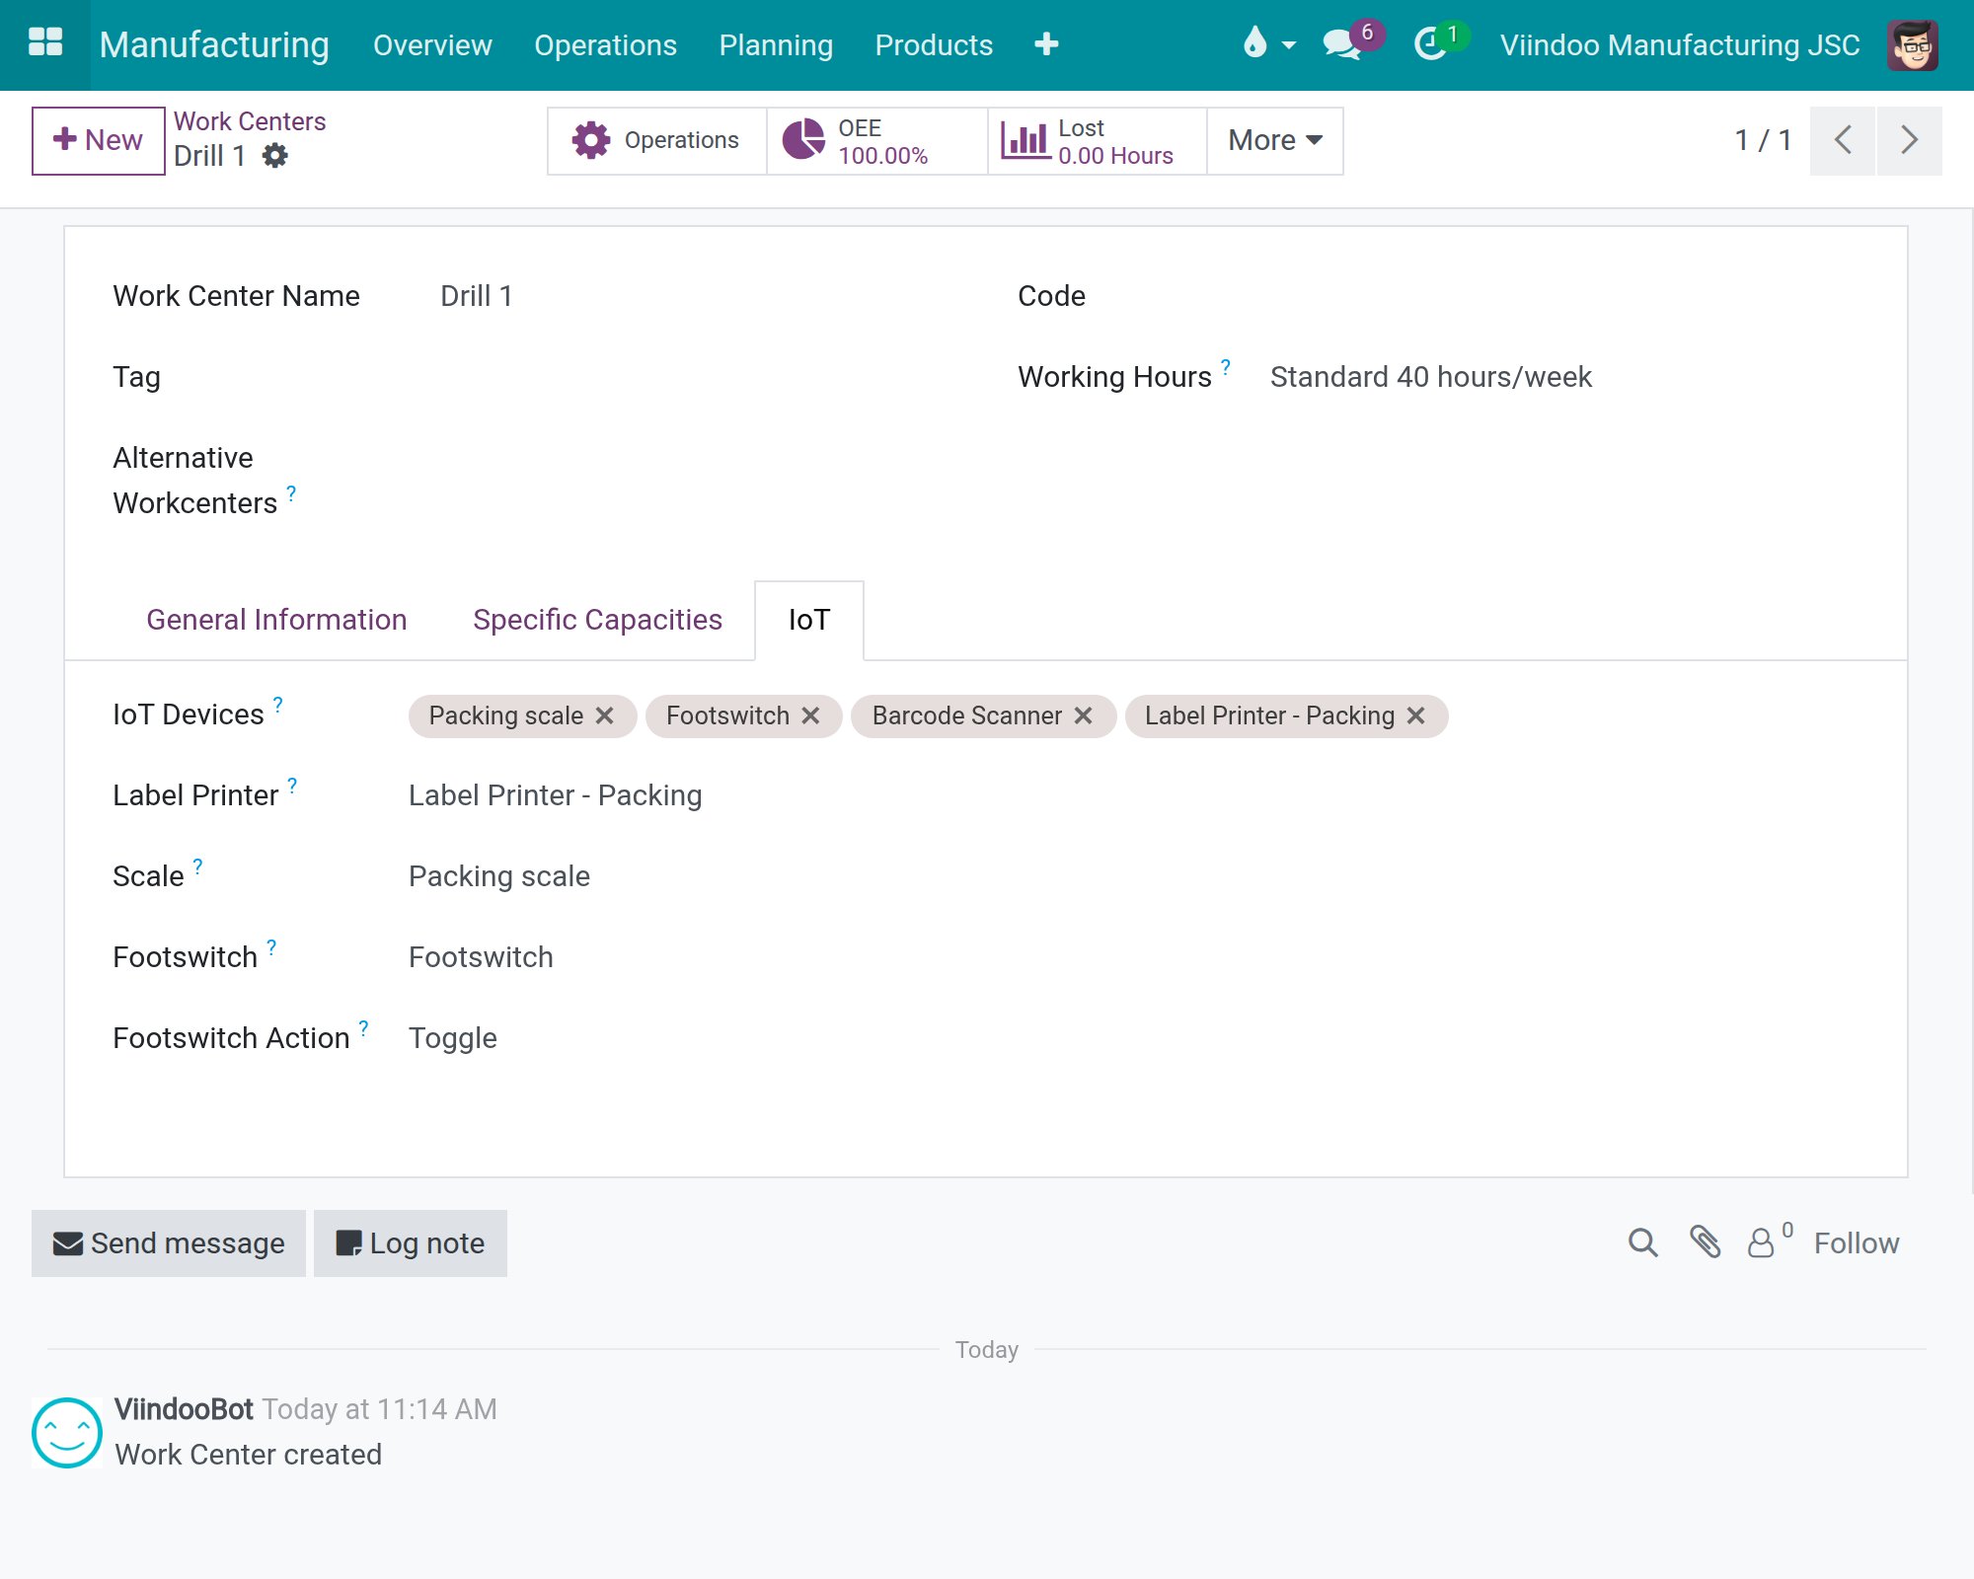Open the activities clock icon
The image size is (1974, 1579).
click(1430, 44)
